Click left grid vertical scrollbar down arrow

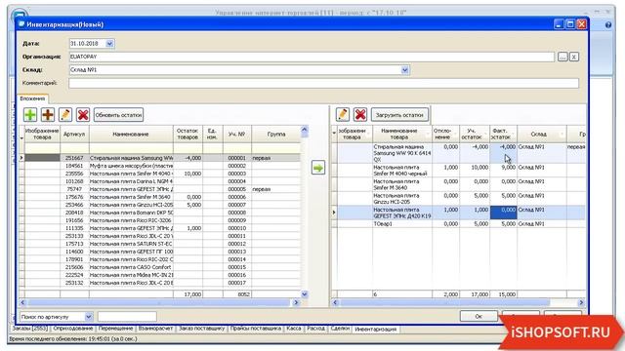pos(305,294)
